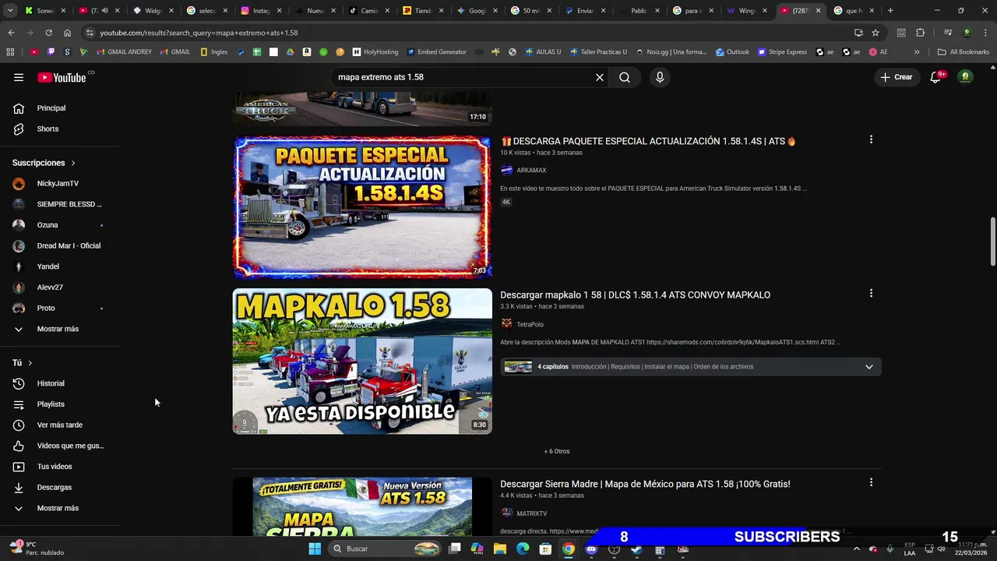The width and height of the screenshot is (997, 561).
Task: Run search with the magnifier button
Action: click(625, 77)
